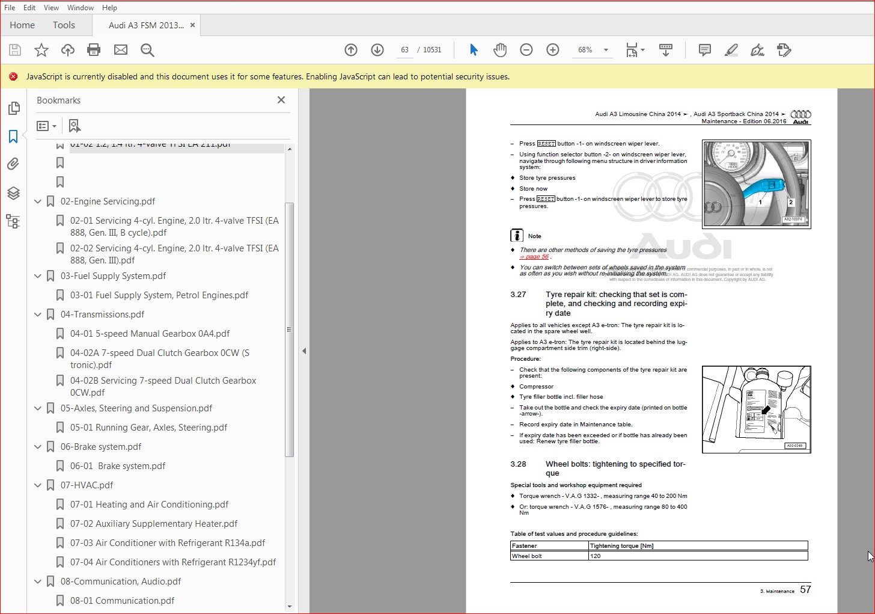Select the Selection arrow tool
The image size is (875, 614).
(474, 50)
